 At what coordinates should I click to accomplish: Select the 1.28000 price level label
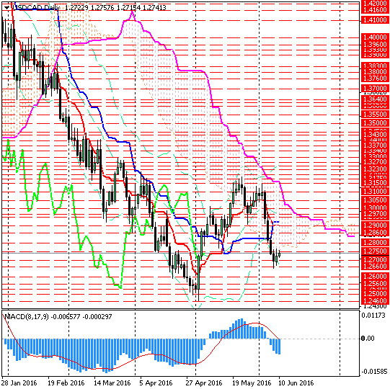pos(375,242)
